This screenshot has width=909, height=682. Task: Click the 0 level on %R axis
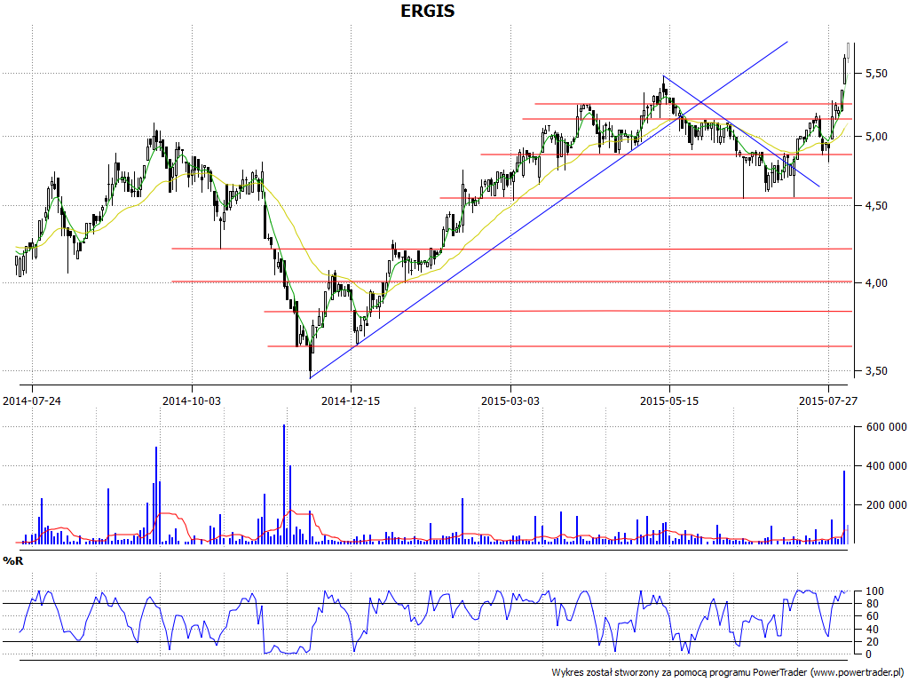868,654
